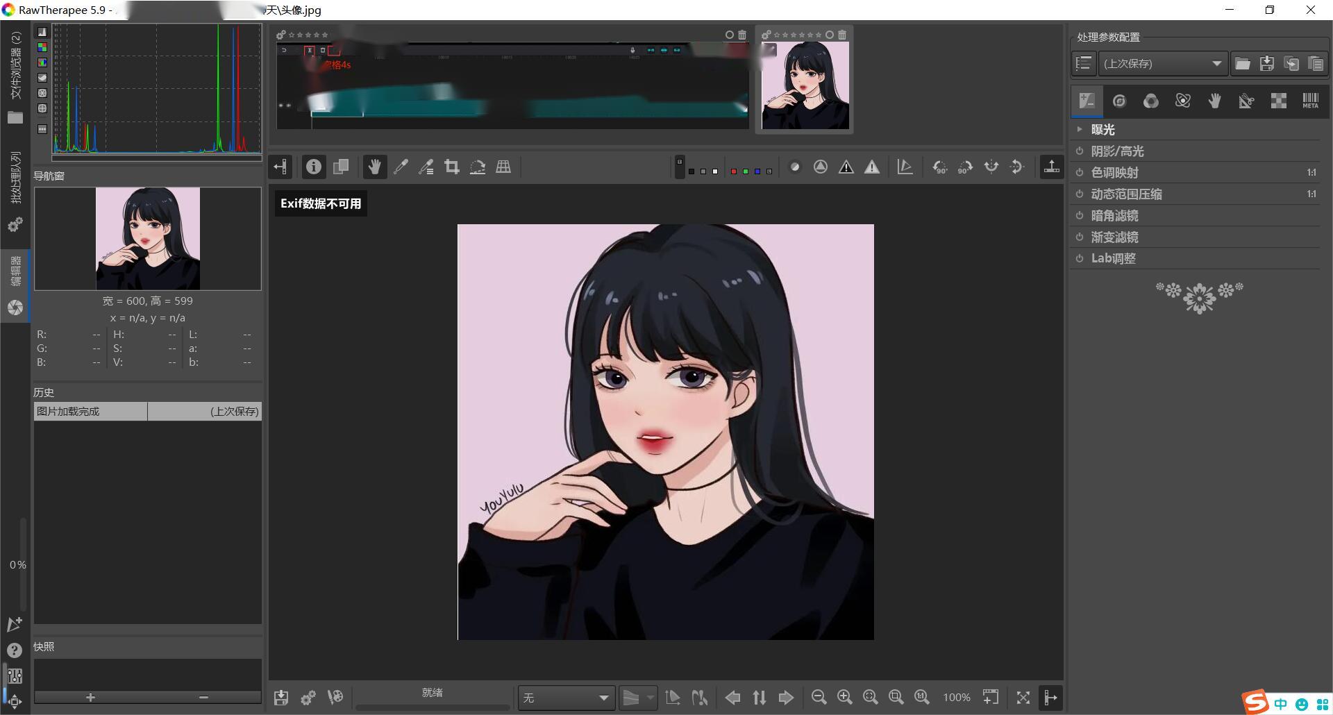The image size is (1333, 715).
Task: Toggle green channel preview
Action: click(x=745, y=171)
